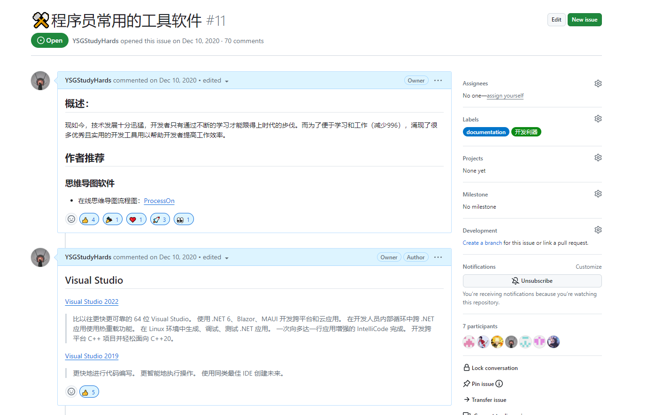This screenshot has height=415, width=662.
Task: Open the Projects settings gear
Action: pos(598,157)
